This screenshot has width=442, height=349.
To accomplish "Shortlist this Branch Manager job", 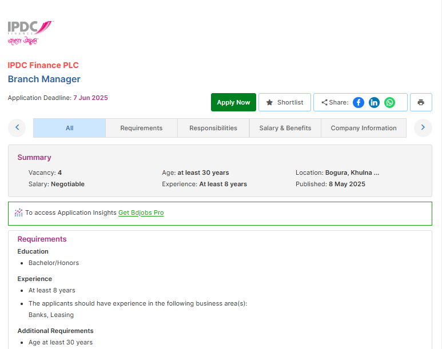I will click(285, 102).
